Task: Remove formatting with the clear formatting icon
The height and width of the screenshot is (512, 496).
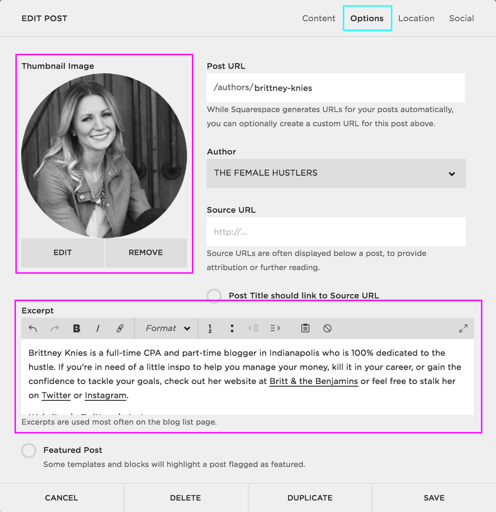Action: pyautogui.click(x=328, y=328)
